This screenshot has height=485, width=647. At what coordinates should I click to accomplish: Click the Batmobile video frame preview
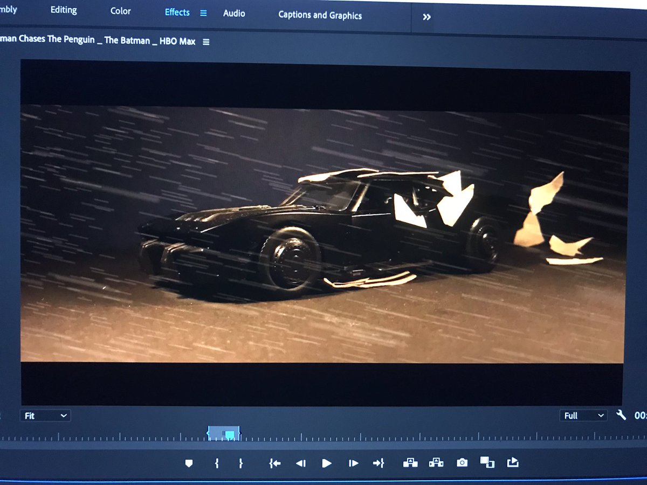[323, 233]
